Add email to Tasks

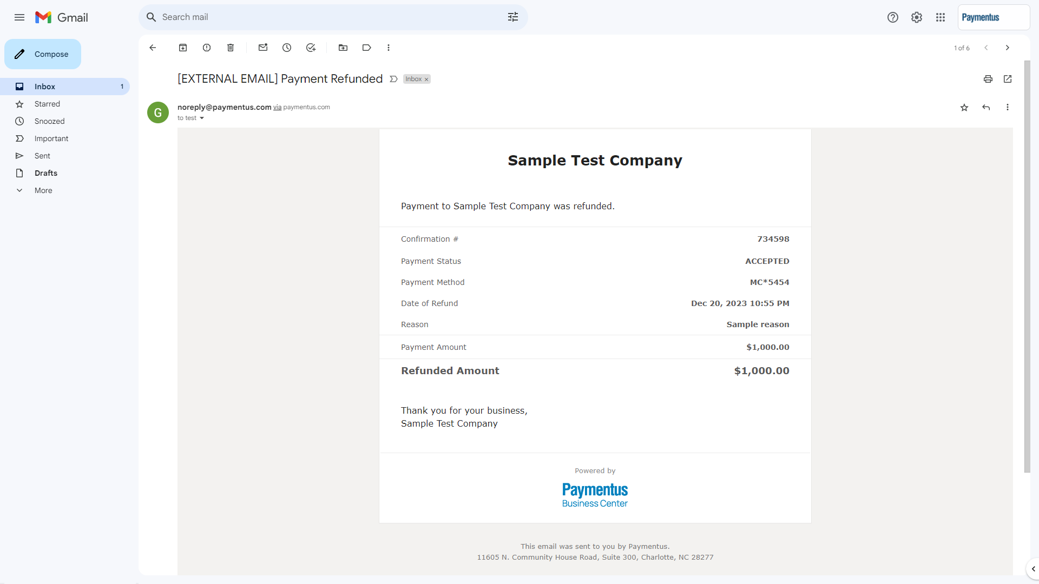[311, 48]
